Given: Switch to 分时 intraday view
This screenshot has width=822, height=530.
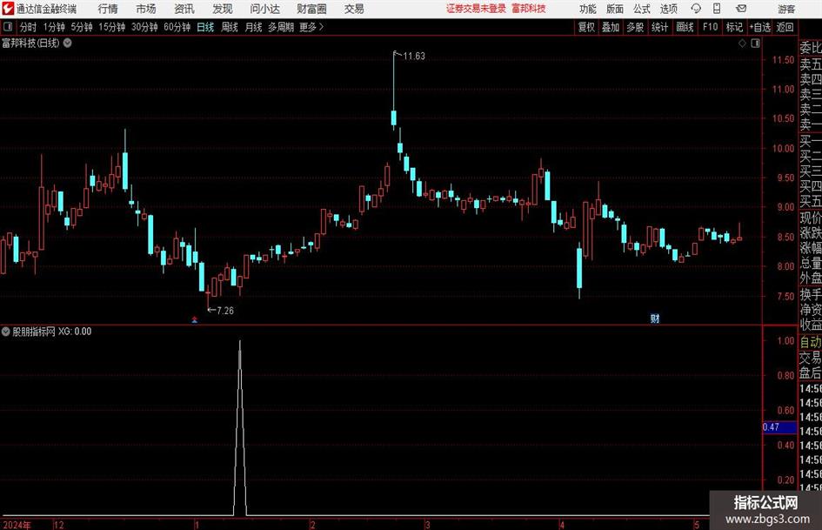Looking at the screenshot, I should click(x=29, y=27).
